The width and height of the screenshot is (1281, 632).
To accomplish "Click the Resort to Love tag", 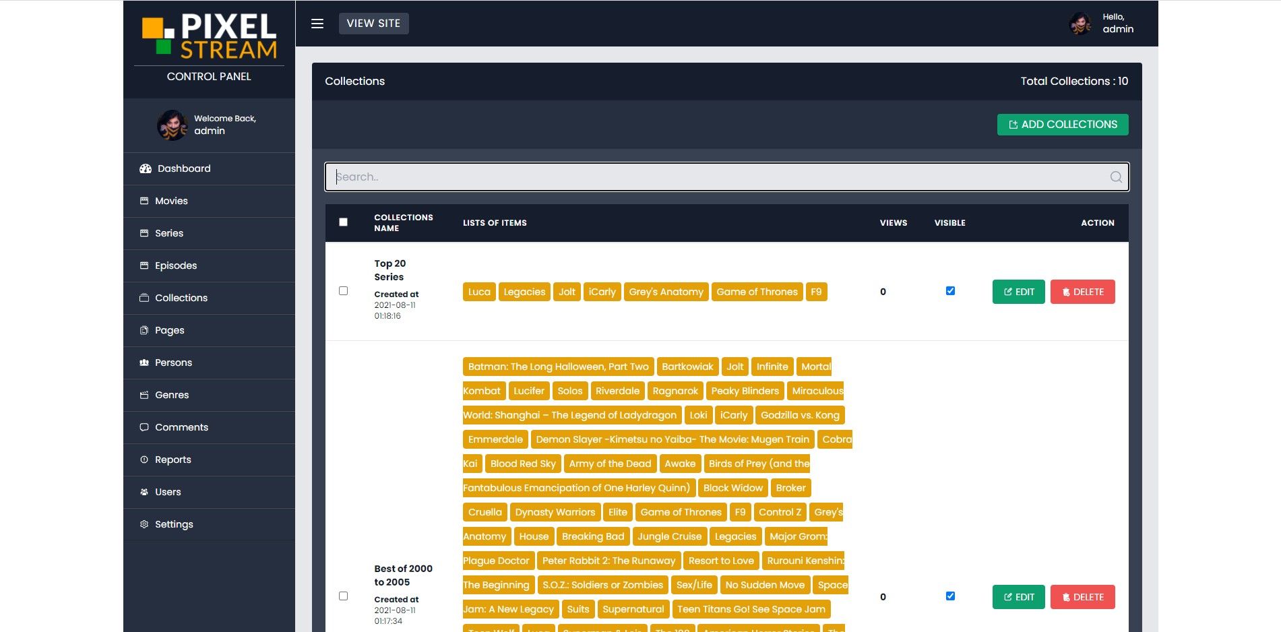I will tap(721, 561).
